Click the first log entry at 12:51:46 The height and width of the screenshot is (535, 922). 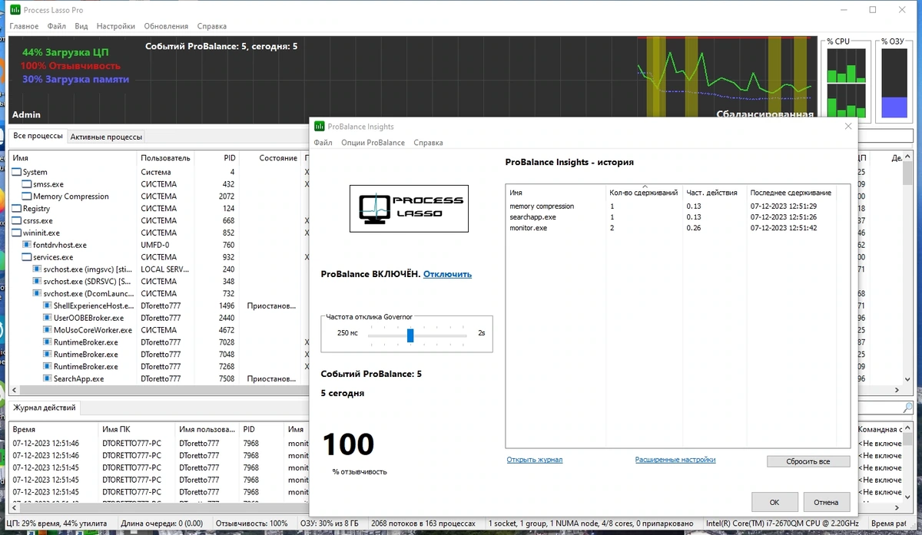[x=158, y=443]
